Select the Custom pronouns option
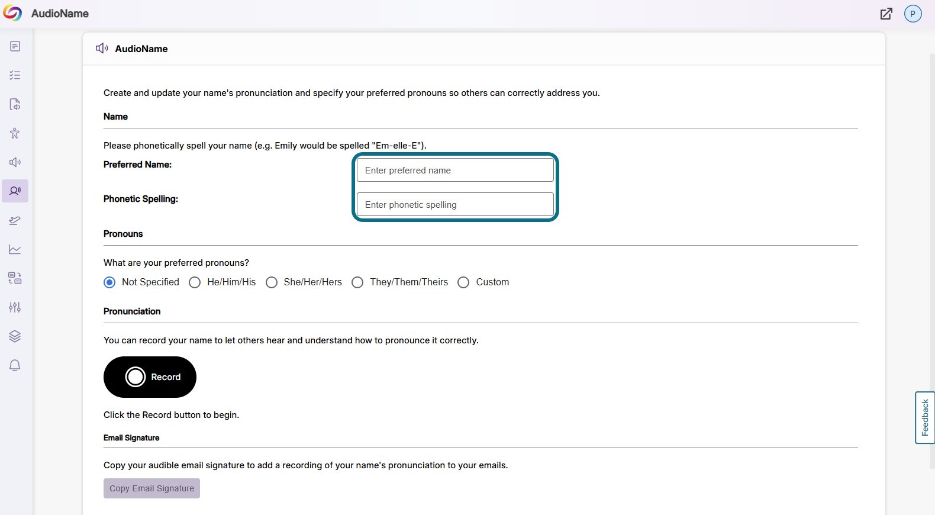Image resolution: width=935 pixels, height=515 pixels. tap(463, 282)
